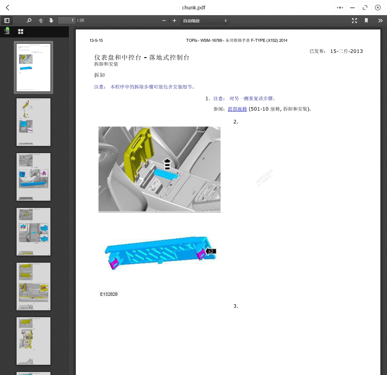The width and height of the screenshot is (387, 375).
Task: Navigate back using the left arrow
Action: (7, 7)
